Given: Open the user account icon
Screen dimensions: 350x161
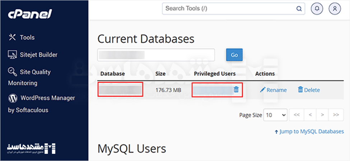Looking at the screenshot, I should pos(335,9).
